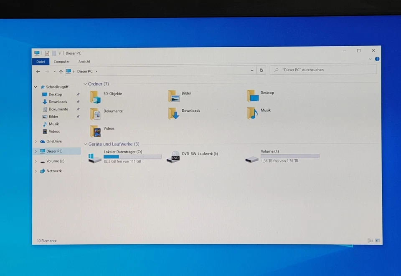Click the forward navigation arrow

pyautogui.click(x=47, y=72)
